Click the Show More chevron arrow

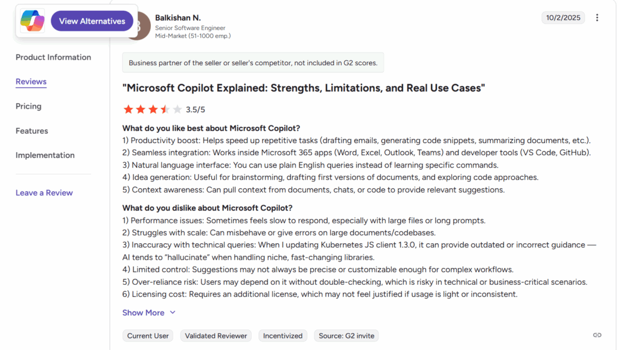coord(173,313)
